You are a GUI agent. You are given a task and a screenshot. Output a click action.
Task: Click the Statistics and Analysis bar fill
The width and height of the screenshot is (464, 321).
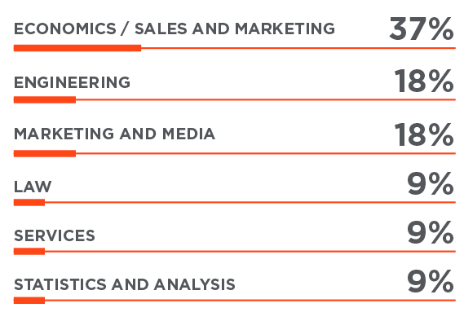click(29, 301)
